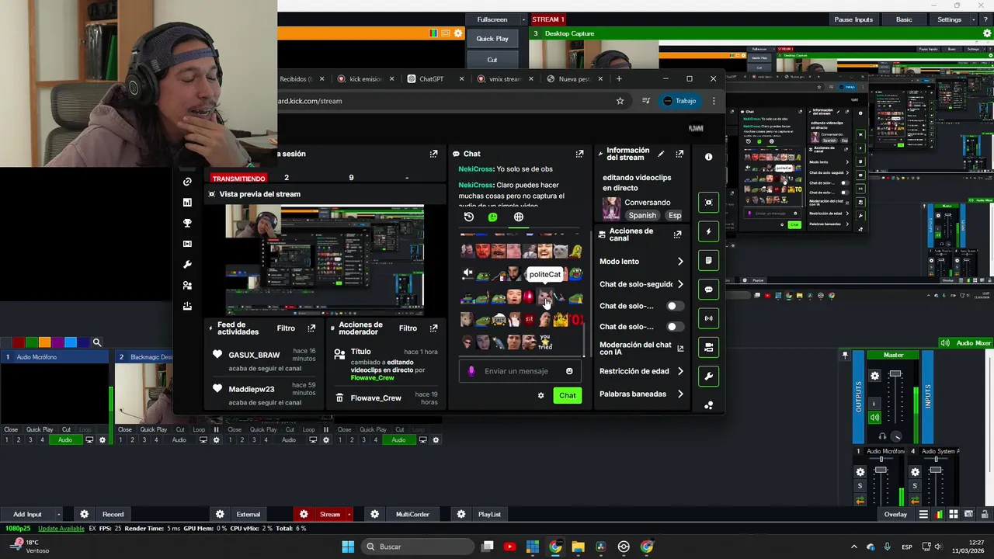This screenshot has width=994, height=559.
Task: Select green color tab in vMix
Action: pyautogui.click(x=31, y=342)
